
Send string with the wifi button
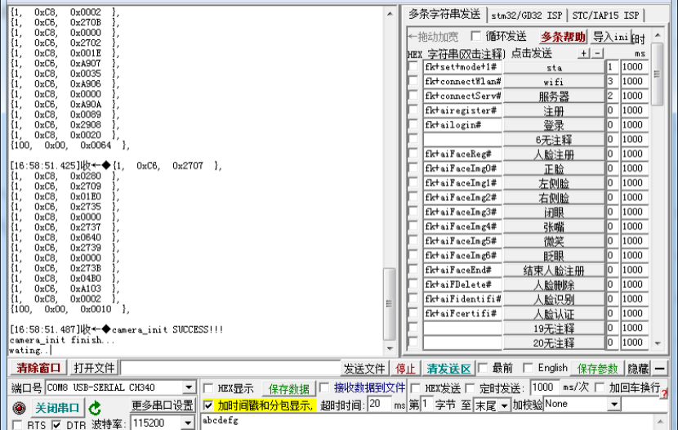click(x=554, y=82)
